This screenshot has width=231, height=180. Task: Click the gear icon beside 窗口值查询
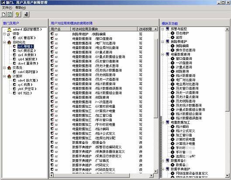tap(172, 59)
